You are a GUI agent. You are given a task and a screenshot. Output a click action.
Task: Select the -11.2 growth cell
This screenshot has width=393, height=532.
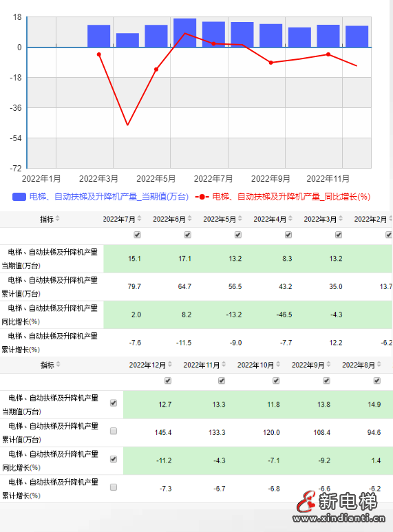coord(164,460)
